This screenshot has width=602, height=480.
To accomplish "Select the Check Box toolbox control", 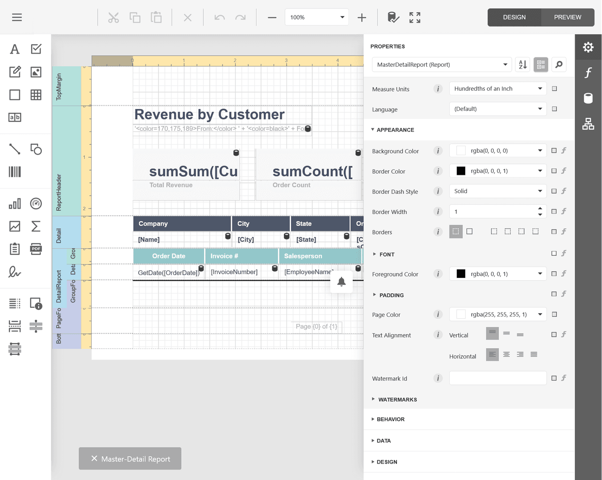I will tap(36, 49).
